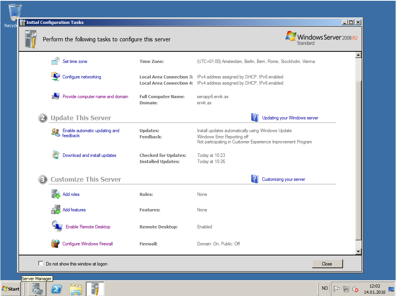Image resolution: width=396 pixels, height=296 pixels.
Task: Click the Installed Updates value Today at 10:26
Action: [211, 162]
